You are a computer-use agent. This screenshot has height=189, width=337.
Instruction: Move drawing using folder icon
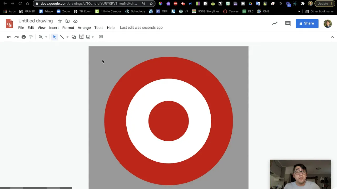point(67,21)
